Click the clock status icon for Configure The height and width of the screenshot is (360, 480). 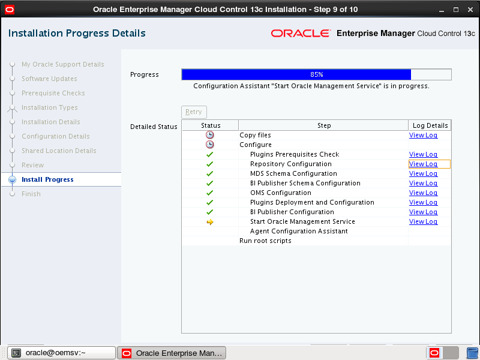[209, 145]
